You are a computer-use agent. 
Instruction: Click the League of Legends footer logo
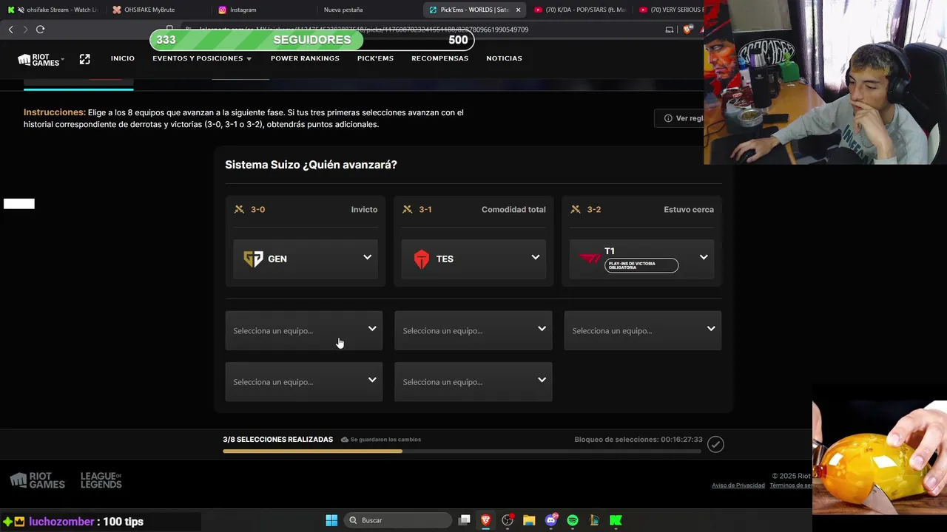pyautogui.click(x=101, y=481)
